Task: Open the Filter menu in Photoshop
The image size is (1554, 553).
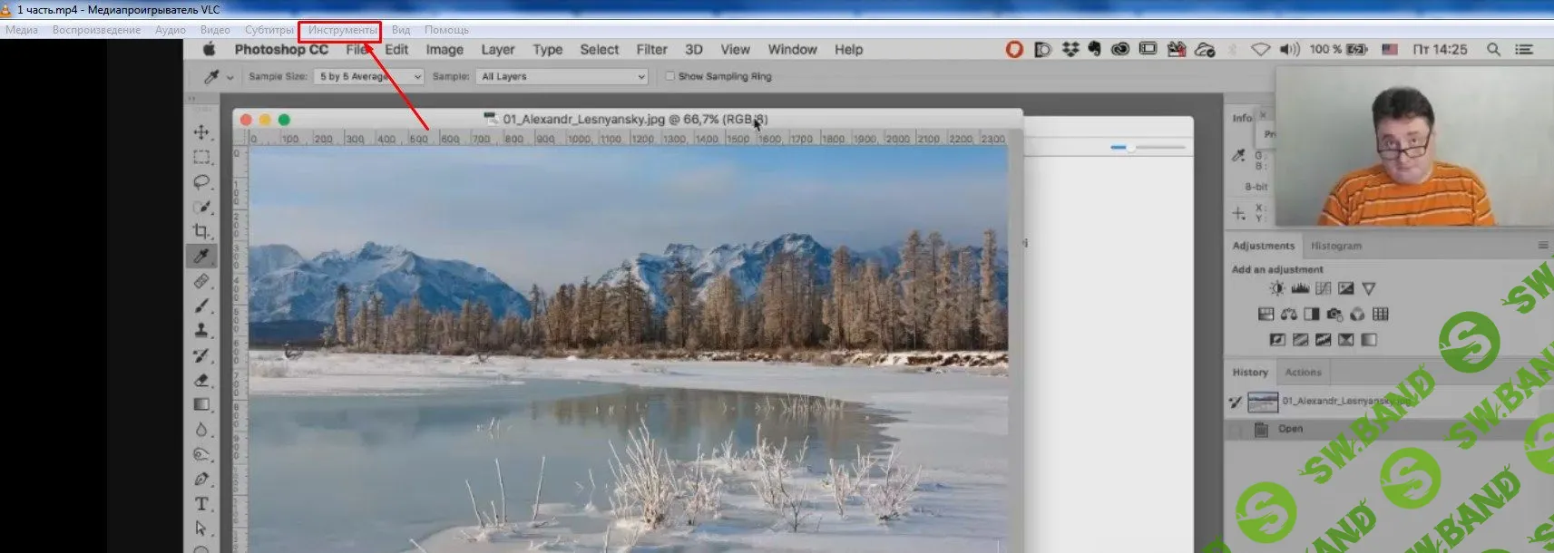Action: pos(651,50)
